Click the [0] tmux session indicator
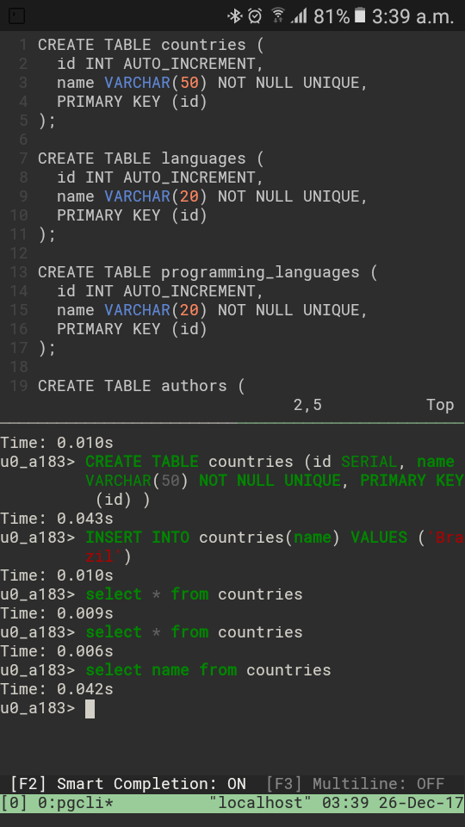Screen dimensions: 465x827 click(x=15, y=803)
